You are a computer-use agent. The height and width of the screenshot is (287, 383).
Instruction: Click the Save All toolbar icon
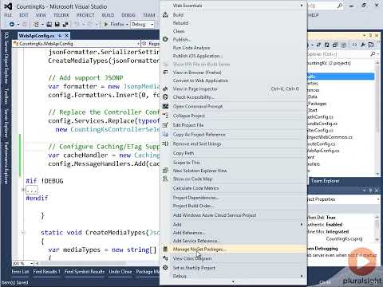[65, 25]
